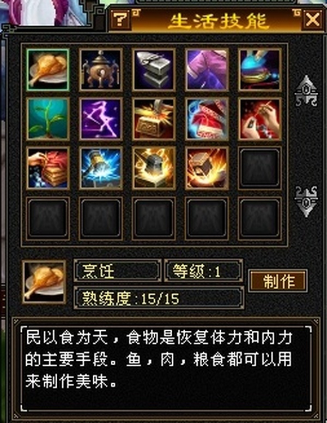Select the cooking roast chicken skill icon
The image size is (327, 423).
[x=48, y=70]
